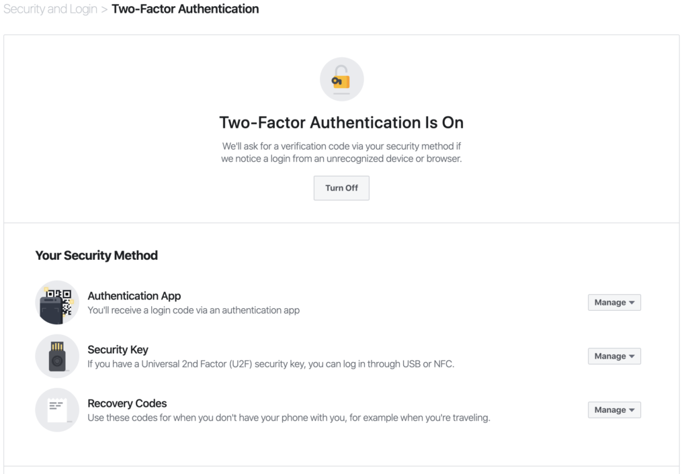The width and height of the screenshot is (688, 474).
Task: Click the chevron on the Recovery Codes Manage button
Action: [x=630, y=410]
